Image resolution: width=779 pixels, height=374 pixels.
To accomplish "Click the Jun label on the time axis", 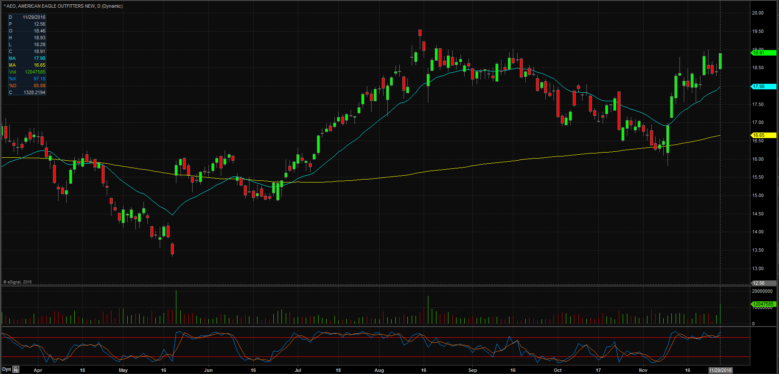I will [208, 370].
